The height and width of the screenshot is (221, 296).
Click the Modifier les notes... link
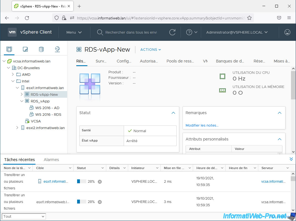click(202, 125)
